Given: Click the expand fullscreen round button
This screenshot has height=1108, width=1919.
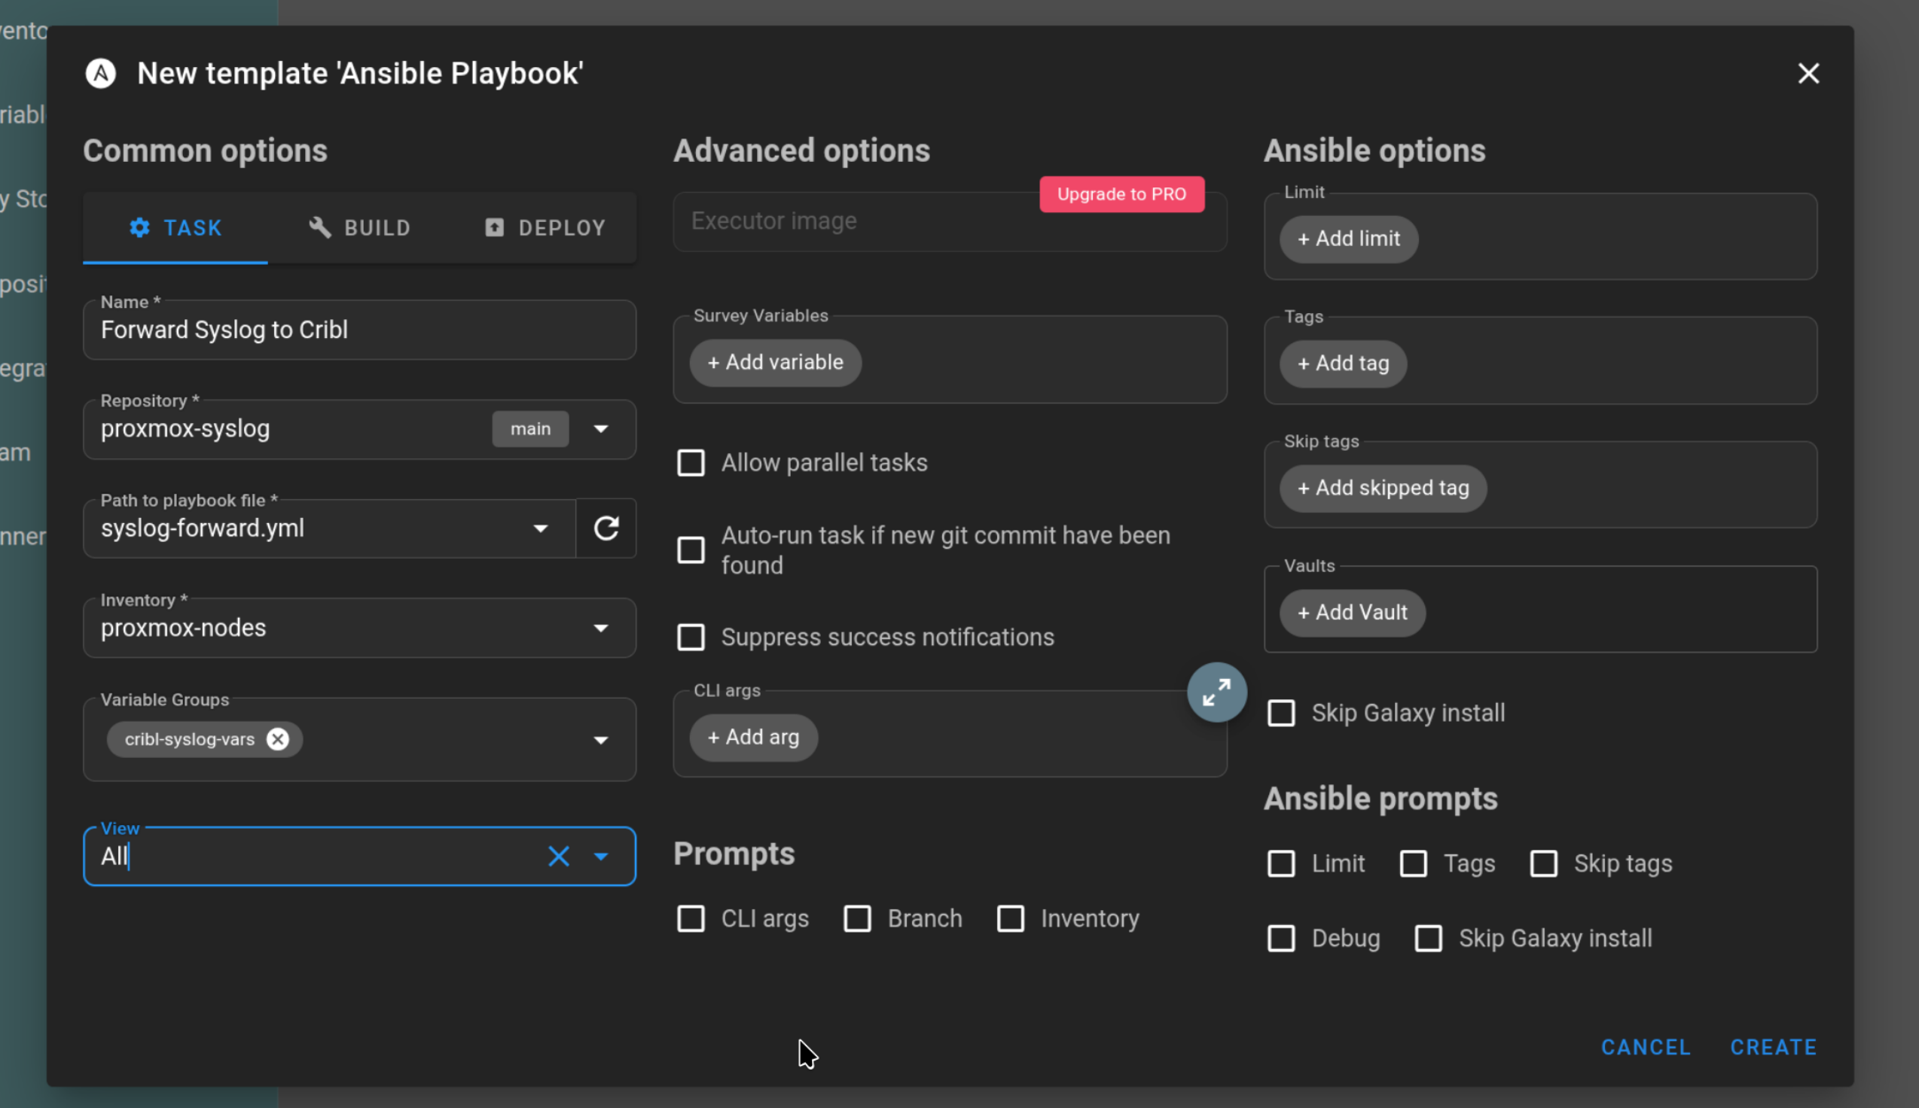Looking at the screenshot, I should click(1216, 692).
